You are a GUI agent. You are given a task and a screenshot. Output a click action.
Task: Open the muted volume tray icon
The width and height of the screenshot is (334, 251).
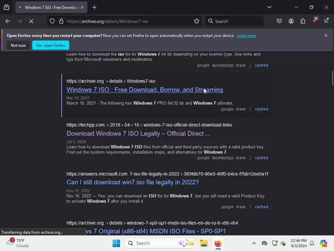click(283, 243)
